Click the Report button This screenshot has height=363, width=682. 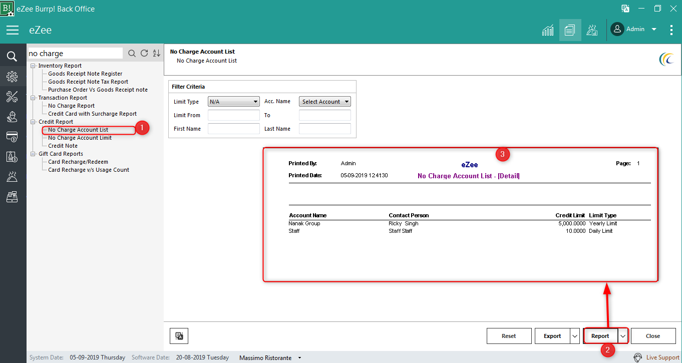click(600, 336)
